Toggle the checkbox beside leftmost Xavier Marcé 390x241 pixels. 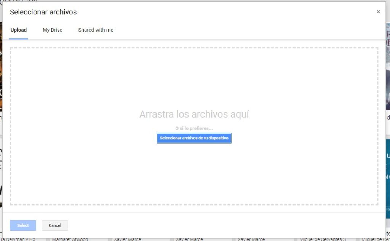[110, 239]
